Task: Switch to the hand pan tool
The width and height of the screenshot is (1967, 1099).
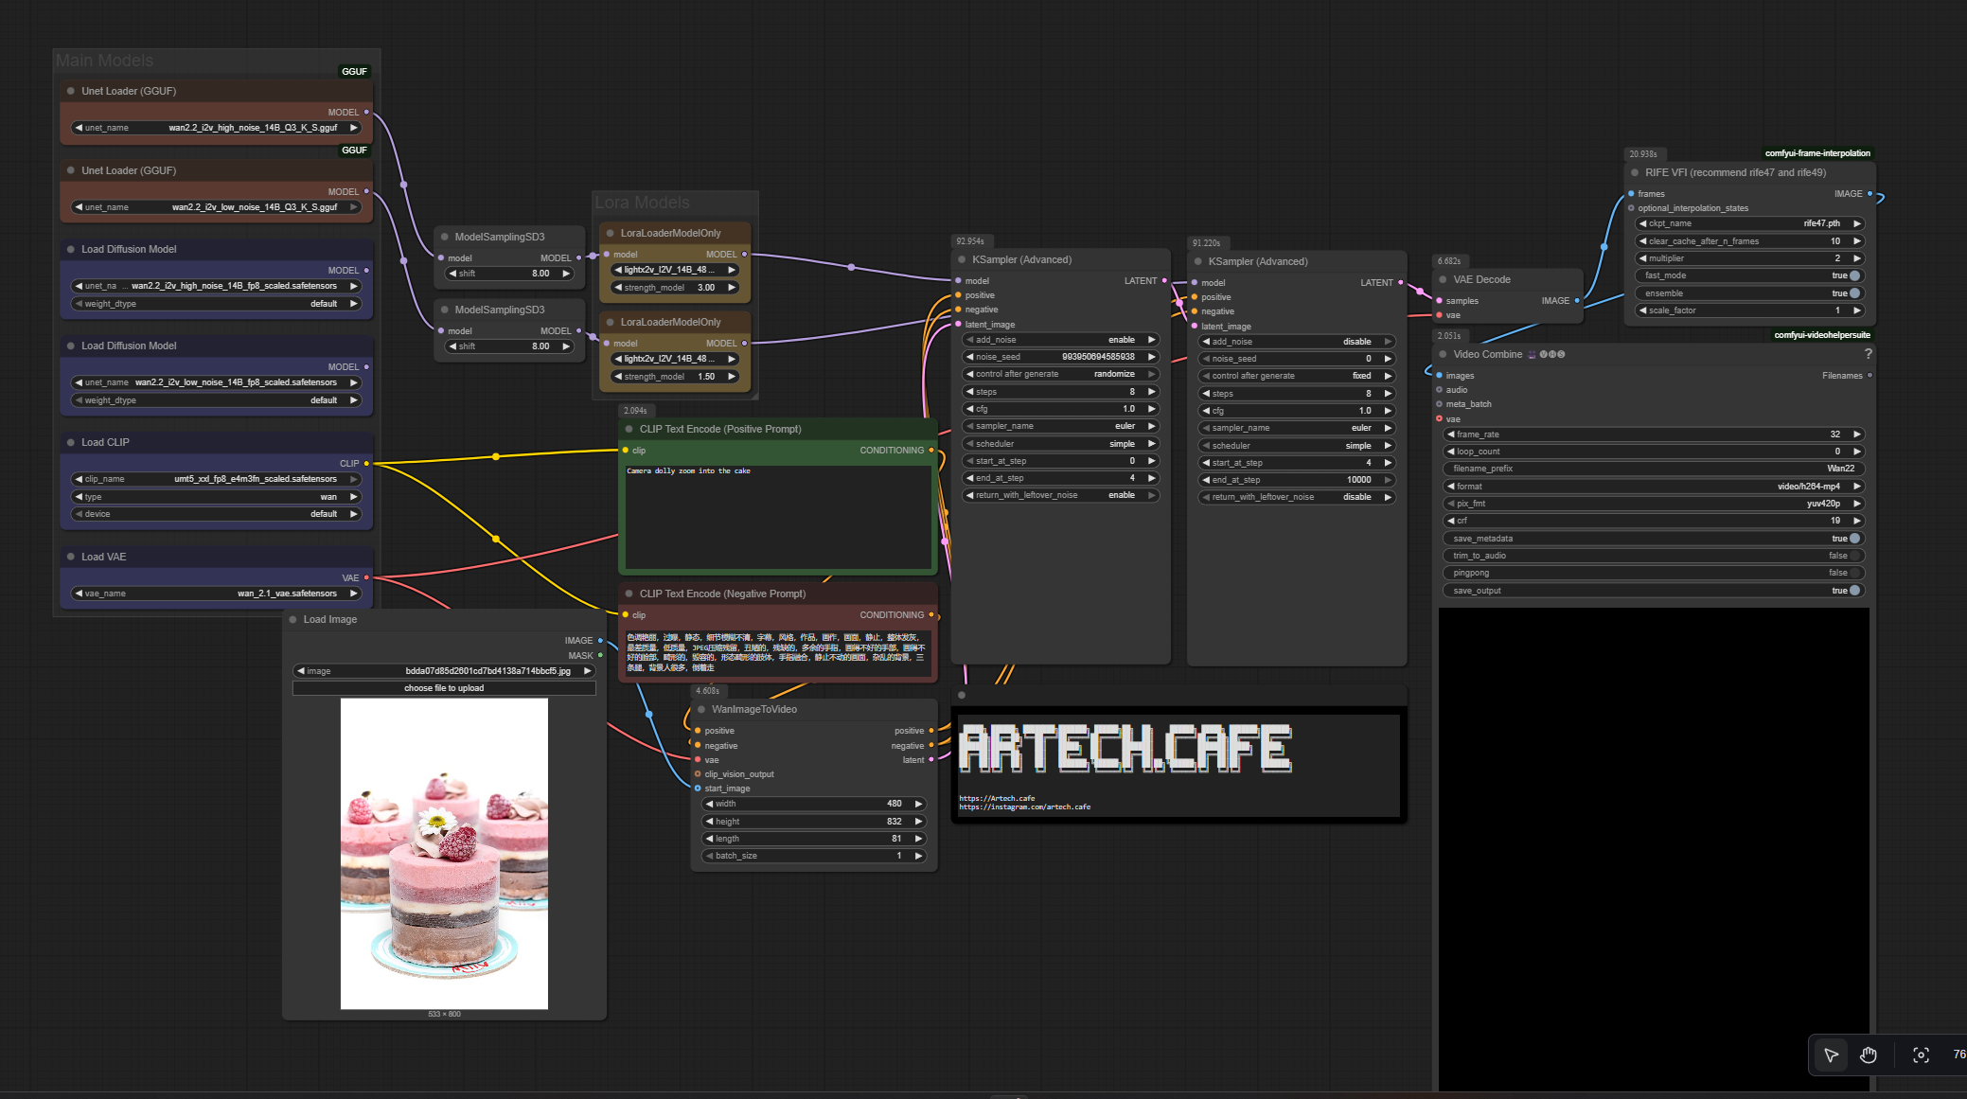Action: tap(1868, 1055)
